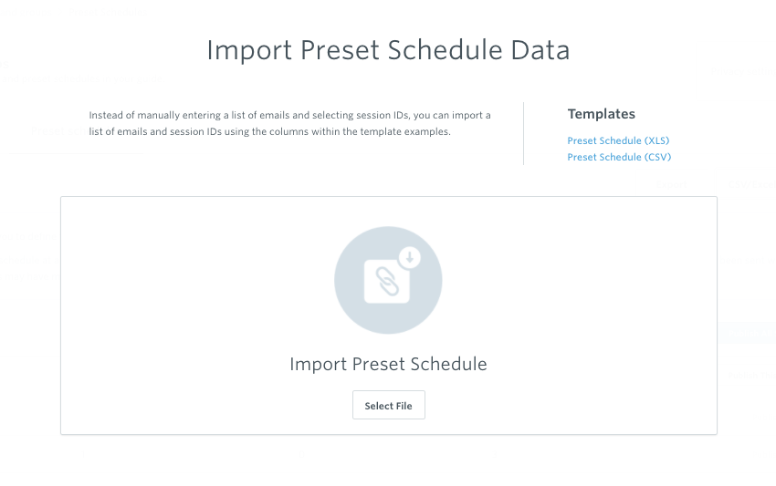
Task: Open the faded CSV/Excel option at right edge
Action: point(751,184)
